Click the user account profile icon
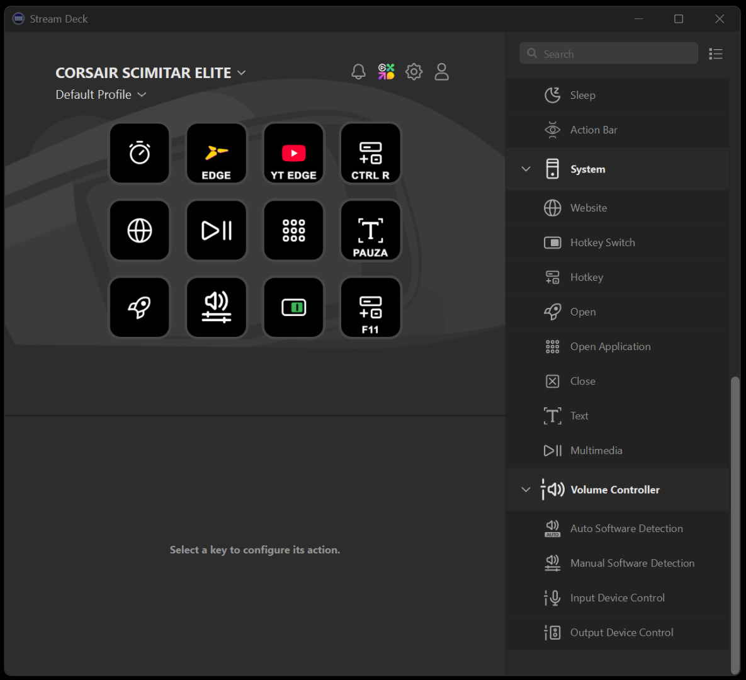Viewport: 746px width, 680px height. click(442, 72)
